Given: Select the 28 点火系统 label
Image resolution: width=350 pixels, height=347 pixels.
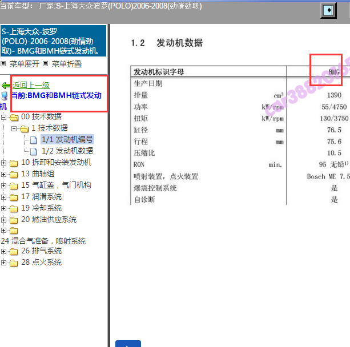Looking at the screenshot, I should pos(41,262).
